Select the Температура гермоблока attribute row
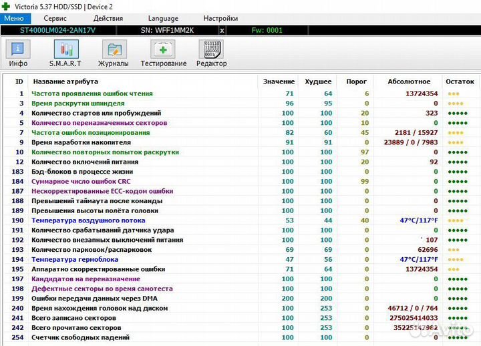The image size is (481, 346). 75,259
